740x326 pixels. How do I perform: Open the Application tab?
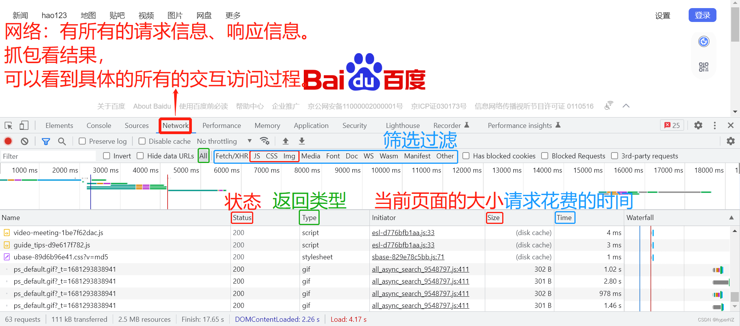311,126
